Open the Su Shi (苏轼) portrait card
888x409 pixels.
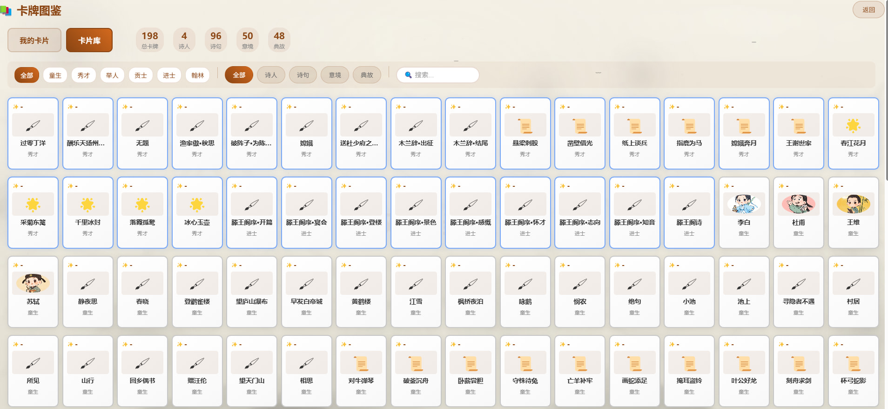[x=33, y=283]
